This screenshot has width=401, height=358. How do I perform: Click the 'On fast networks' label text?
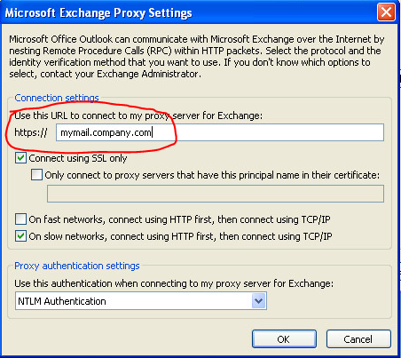(x=179, y=219)
